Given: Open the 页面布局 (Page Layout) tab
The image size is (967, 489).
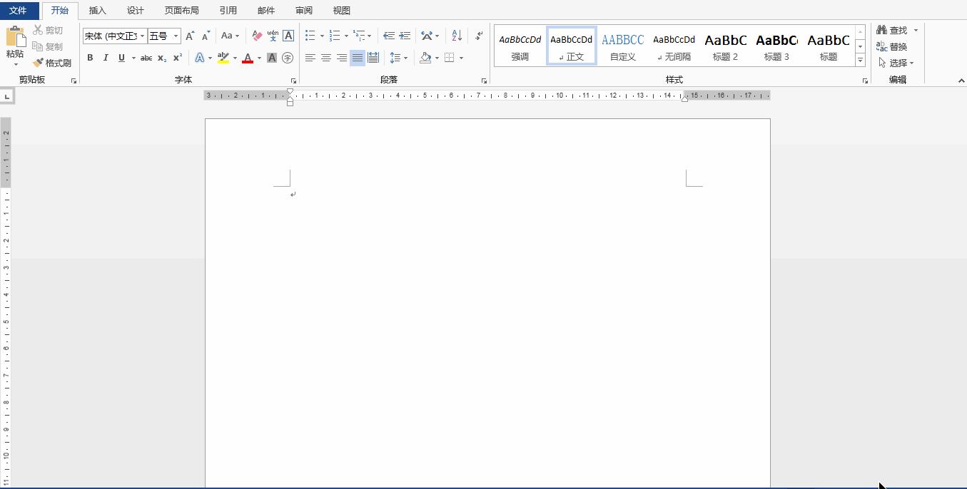Looking at the screenshot, I should (181, 10).
